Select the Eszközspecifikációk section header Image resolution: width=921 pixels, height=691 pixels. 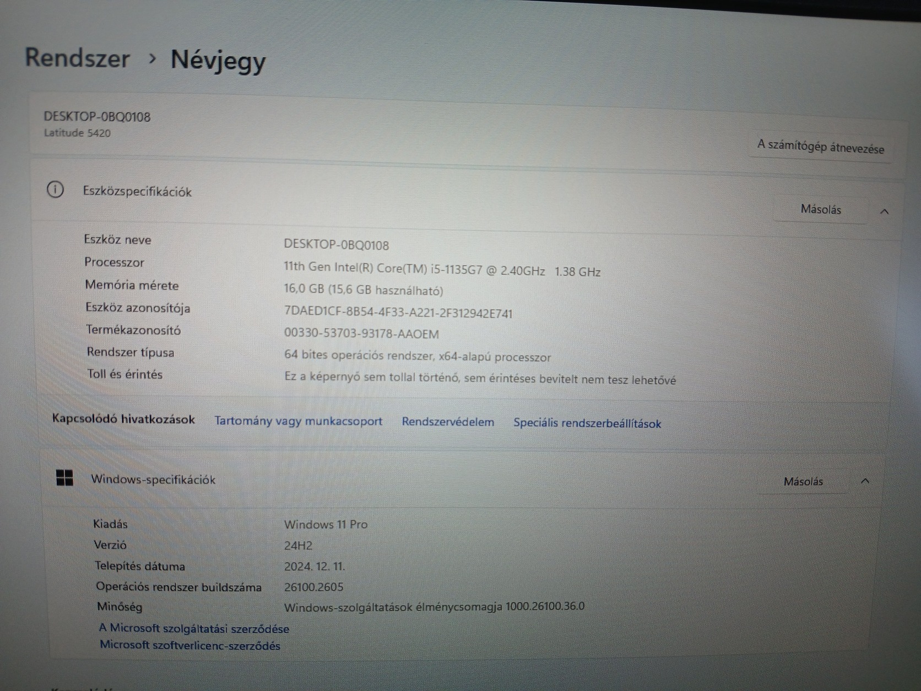pos(137,191)
